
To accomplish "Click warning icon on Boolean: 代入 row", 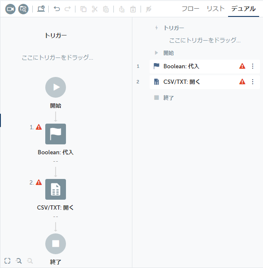I will 242,66.
